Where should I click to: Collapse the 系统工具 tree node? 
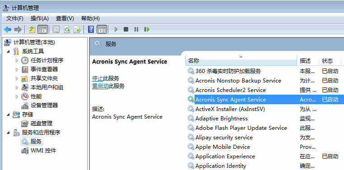[x=8, y=51]
